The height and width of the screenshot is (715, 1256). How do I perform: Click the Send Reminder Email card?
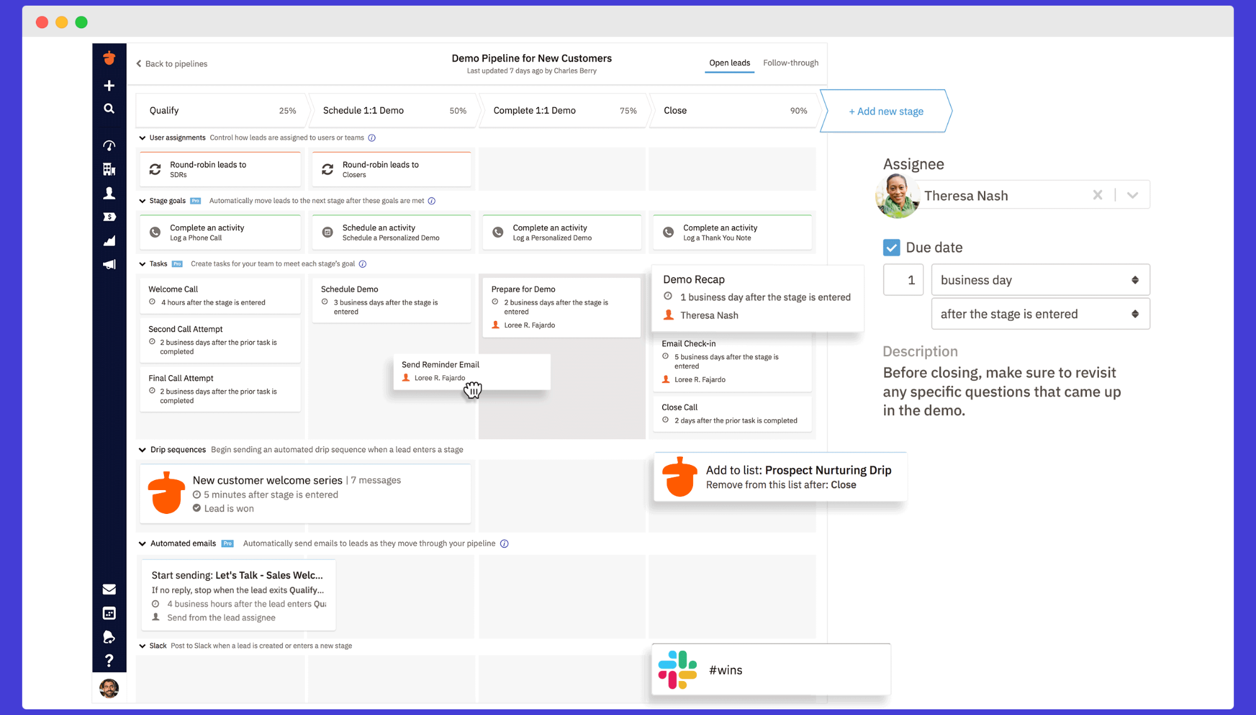click(472, 371)
